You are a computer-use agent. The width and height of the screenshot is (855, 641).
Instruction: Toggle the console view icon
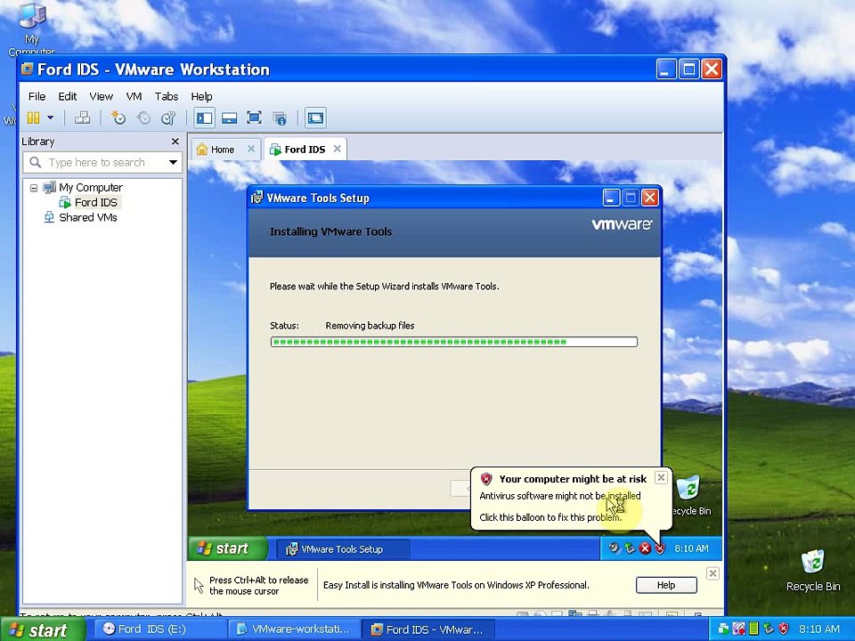[x=315, y=118]
